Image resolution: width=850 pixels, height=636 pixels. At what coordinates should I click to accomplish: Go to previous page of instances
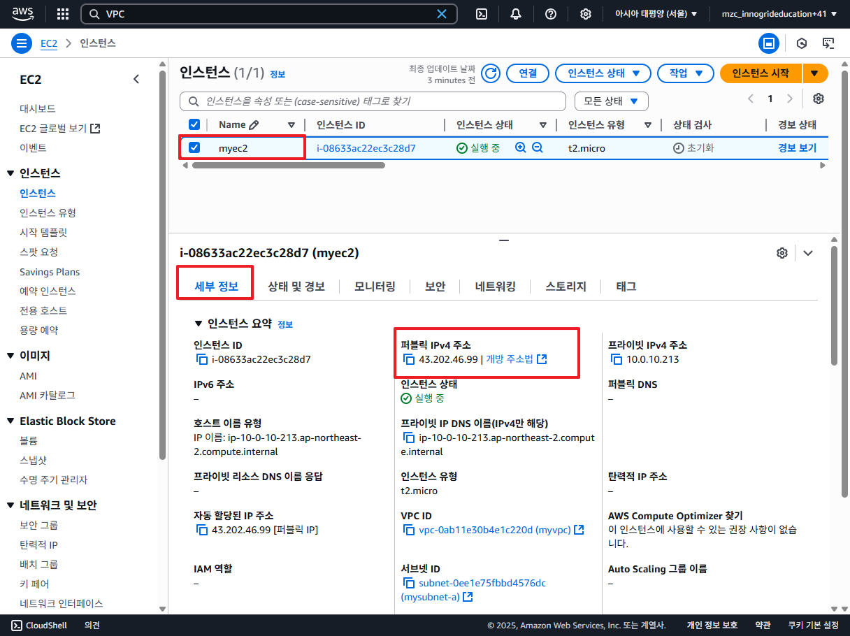click(x=751, y=99)
